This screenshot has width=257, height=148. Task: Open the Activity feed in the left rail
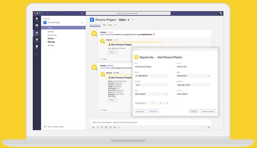click(37, 19)
